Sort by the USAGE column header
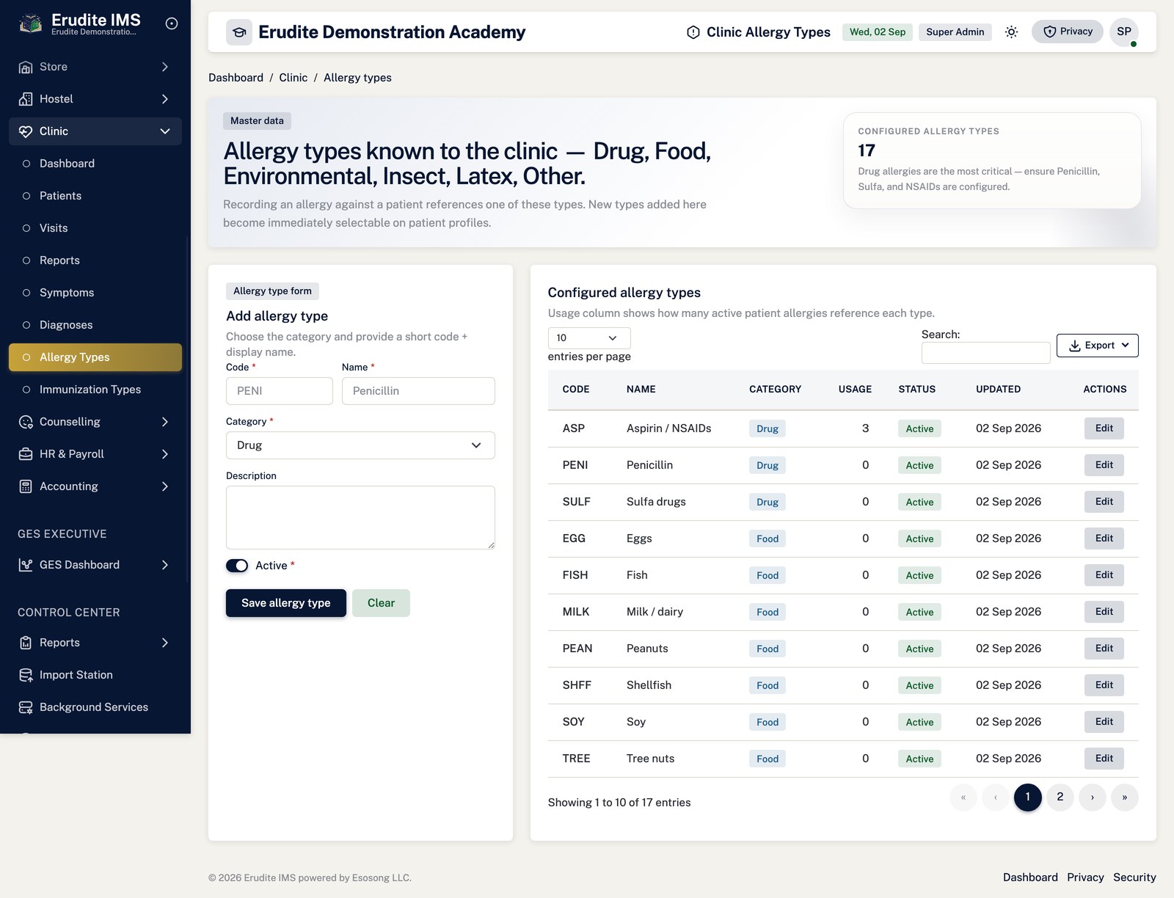1174x898 pixels. pos(855,390)
